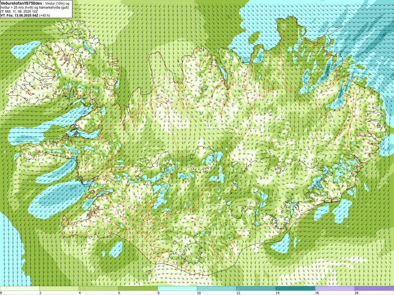This screenshot has height=295, width=394.
Task: Click the legend label '6'
Action: 119,293
